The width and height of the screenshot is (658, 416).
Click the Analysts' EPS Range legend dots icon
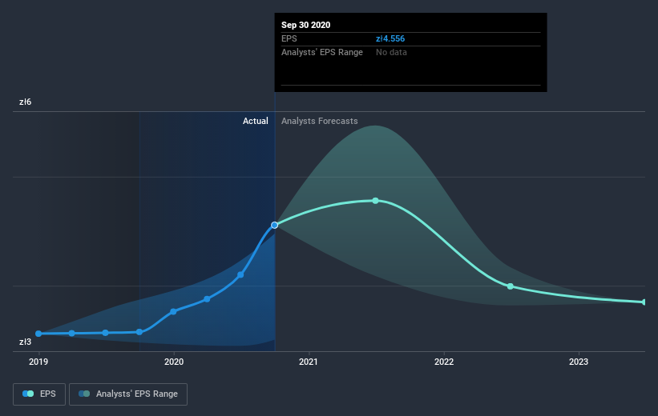coord(84,394)
